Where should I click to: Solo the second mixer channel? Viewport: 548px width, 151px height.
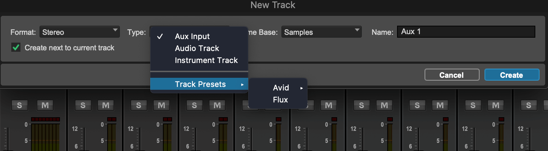(x=83, y=105)
